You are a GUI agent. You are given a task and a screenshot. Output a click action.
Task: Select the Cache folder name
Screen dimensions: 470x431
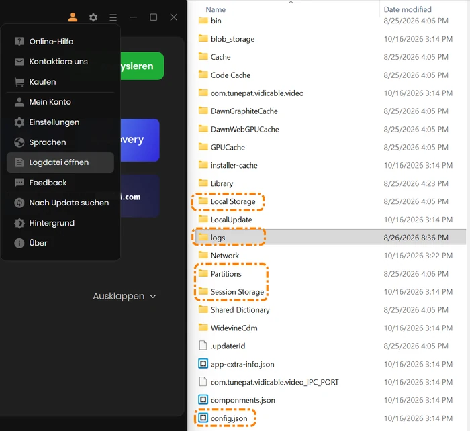coord(221,57)
